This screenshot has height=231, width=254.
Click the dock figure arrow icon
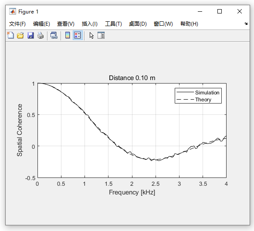click(246, 23)
